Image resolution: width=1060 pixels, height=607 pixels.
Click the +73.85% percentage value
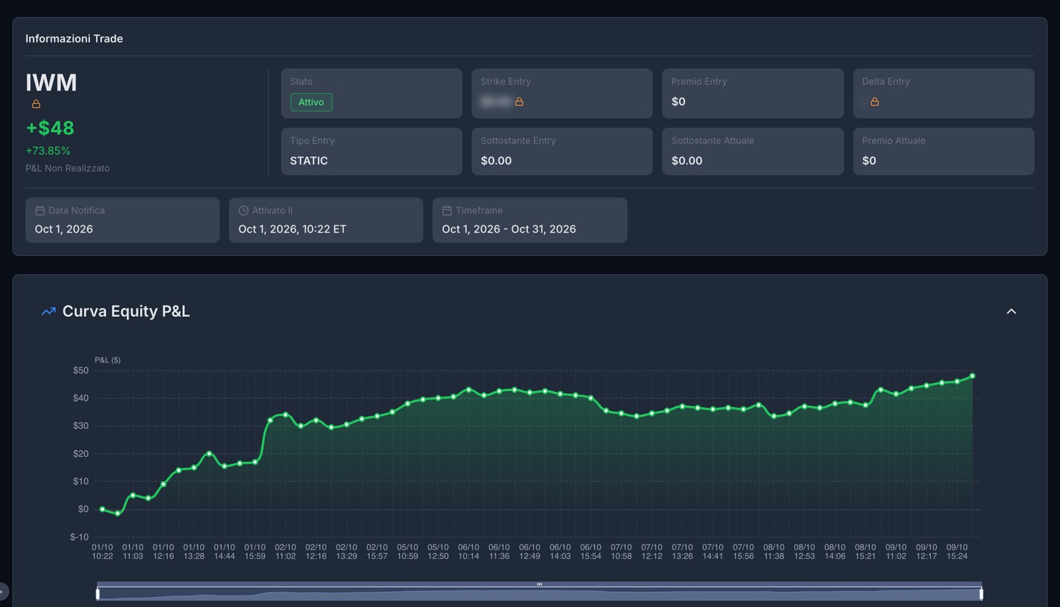[x=48, y=151]
